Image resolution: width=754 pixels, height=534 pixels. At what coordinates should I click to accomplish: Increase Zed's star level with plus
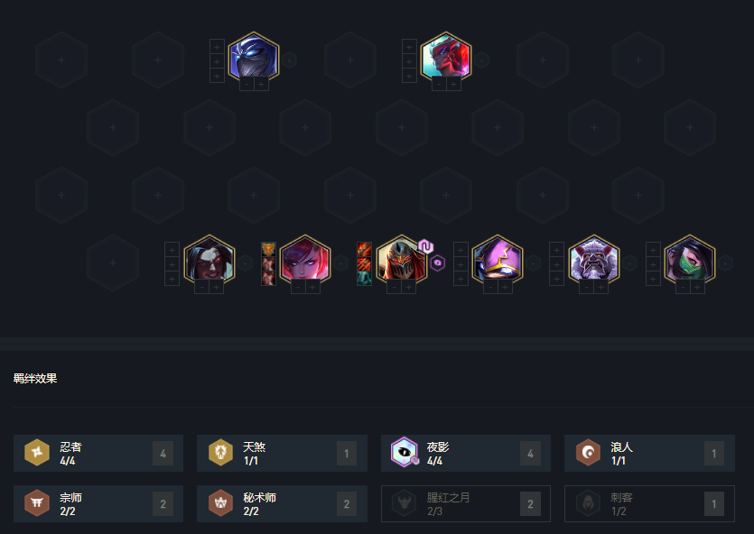click(x=409, y=287)
